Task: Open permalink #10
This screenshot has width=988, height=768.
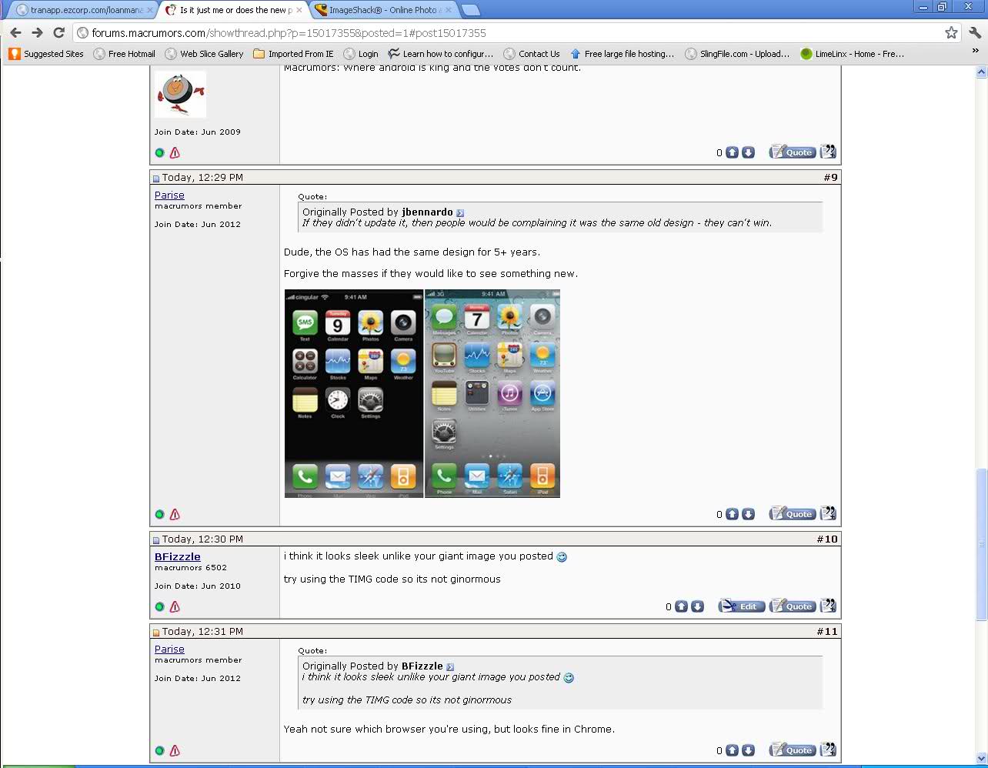Action: tap(827, 539)
